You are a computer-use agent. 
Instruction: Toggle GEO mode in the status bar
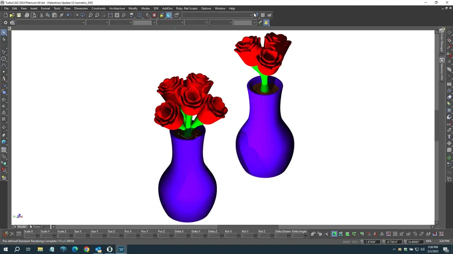[x=354, y=242]
